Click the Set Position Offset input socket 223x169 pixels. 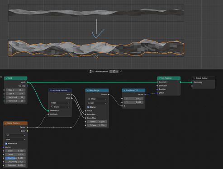coord(157,93)
